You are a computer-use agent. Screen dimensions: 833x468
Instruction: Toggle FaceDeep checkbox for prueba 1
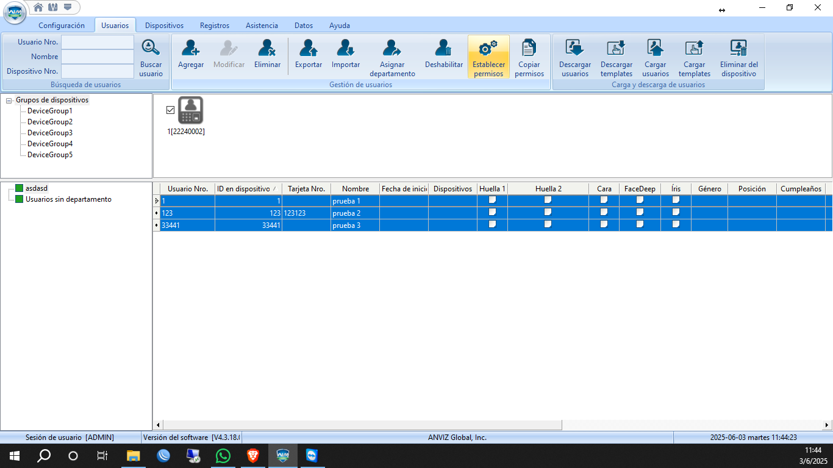click(x=640, y=200)
